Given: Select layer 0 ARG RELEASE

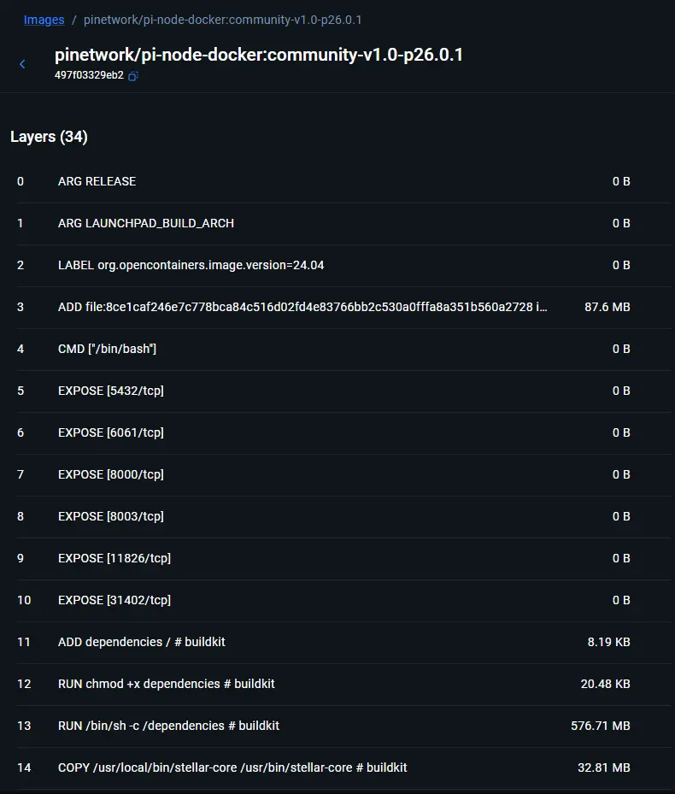Looking at the screenshot, I should (344, 181).
